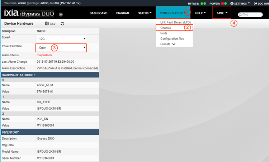Open the Configuration menu

pyautogui.click(x=173, y=13)
